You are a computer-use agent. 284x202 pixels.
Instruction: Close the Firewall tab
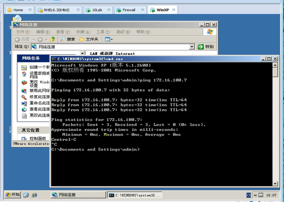[143, 10]
